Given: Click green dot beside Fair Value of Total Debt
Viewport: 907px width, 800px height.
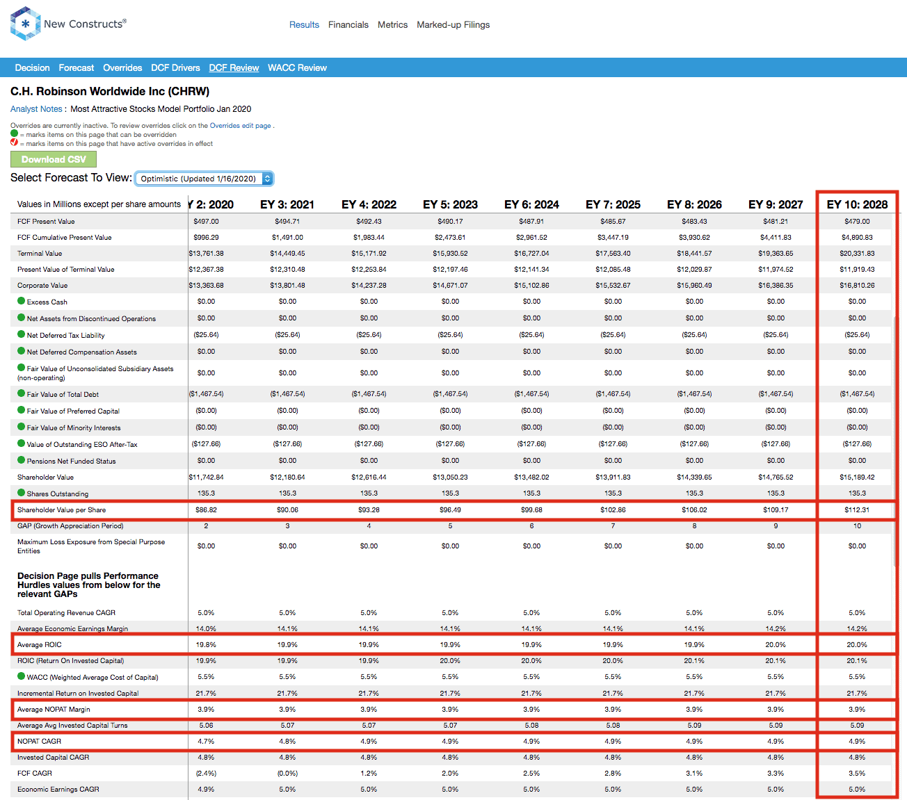Looking at the screenshot, I should click(x=22, y=393).
